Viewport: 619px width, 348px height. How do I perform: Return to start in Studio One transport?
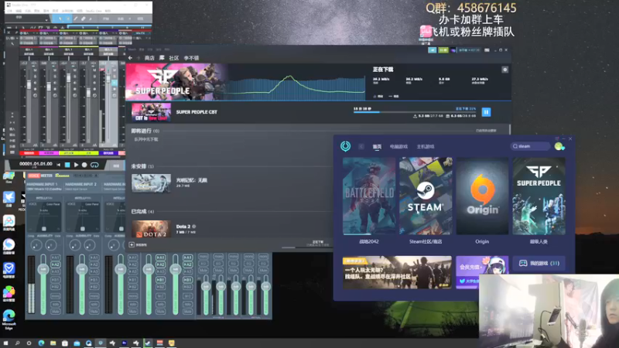pos(59,165)
